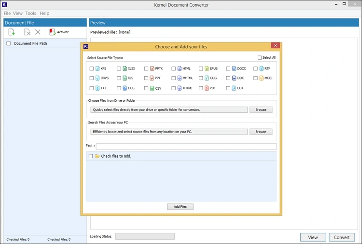The height and width of the screenshot is (244, 362).
Task: Open the File menu
Action: click(7, 14)
